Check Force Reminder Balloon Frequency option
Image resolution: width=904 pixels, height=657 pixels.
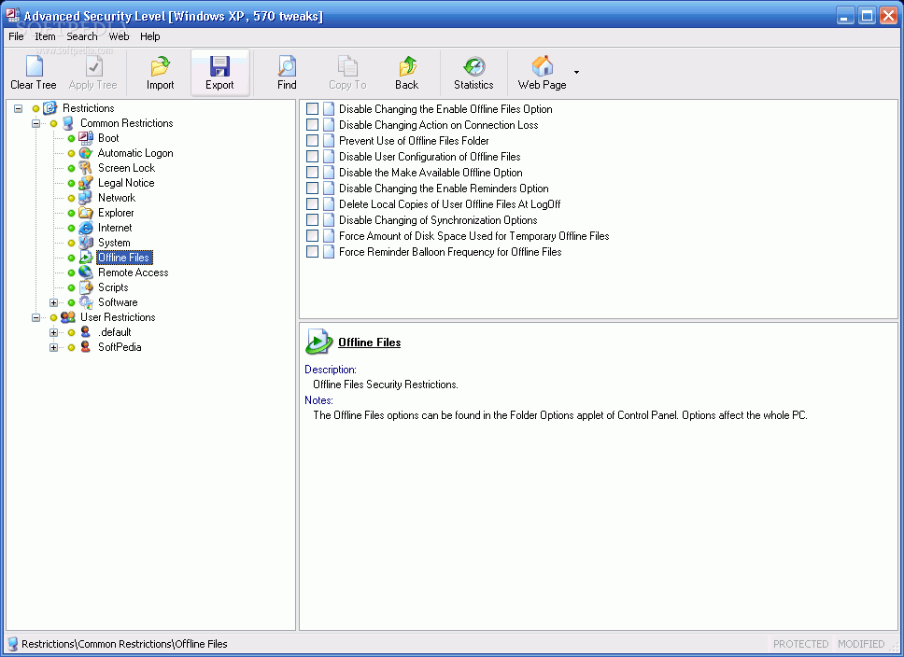point(313,251)
